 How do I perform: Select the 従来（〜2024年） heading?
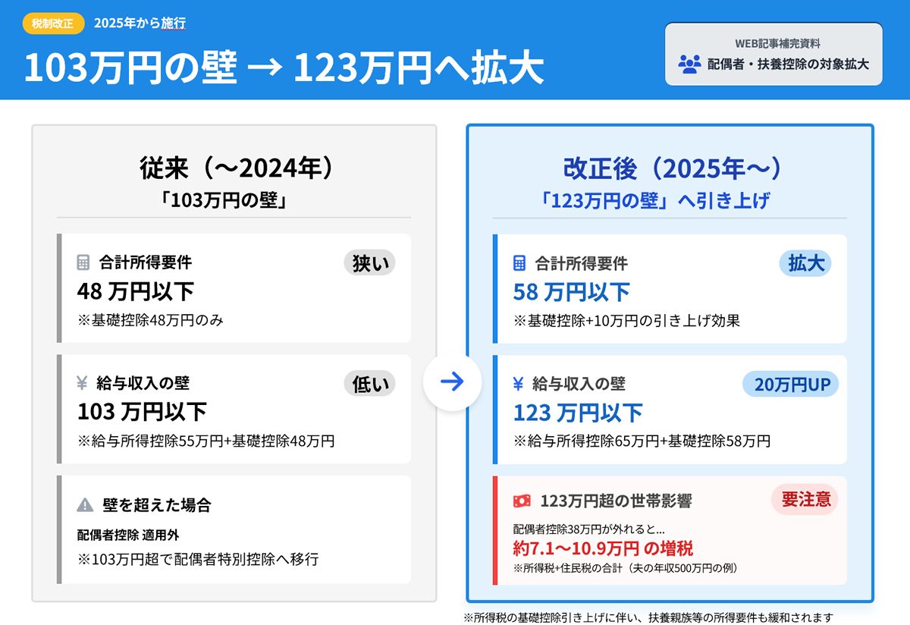click(234, 168)
